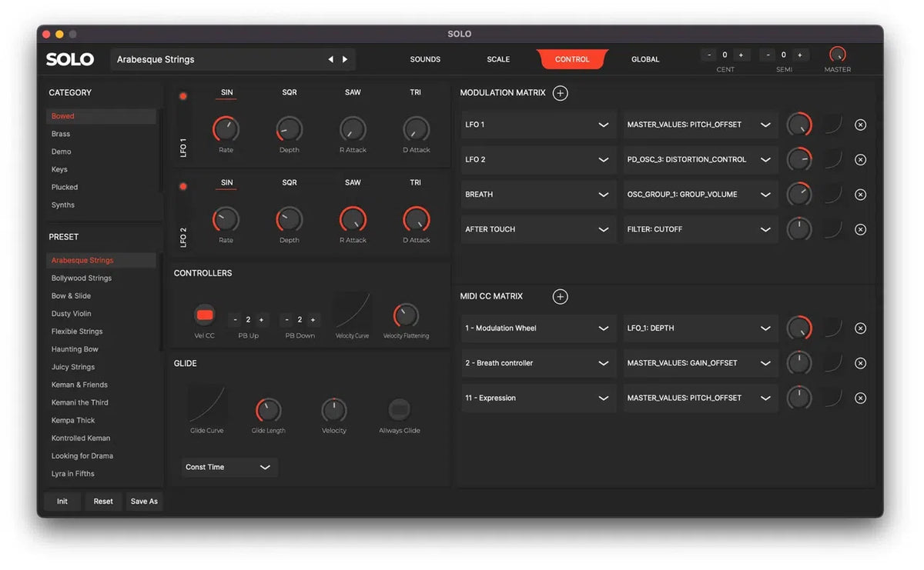Open the FILTER: CUTOFF destination dropdown
The height and width of the screenshot is (570, 924).
point(699,228)
